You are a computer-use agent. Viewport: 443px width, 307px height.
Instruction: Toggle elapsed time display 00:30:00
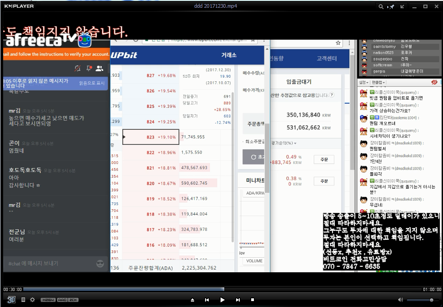click(12, 290)
